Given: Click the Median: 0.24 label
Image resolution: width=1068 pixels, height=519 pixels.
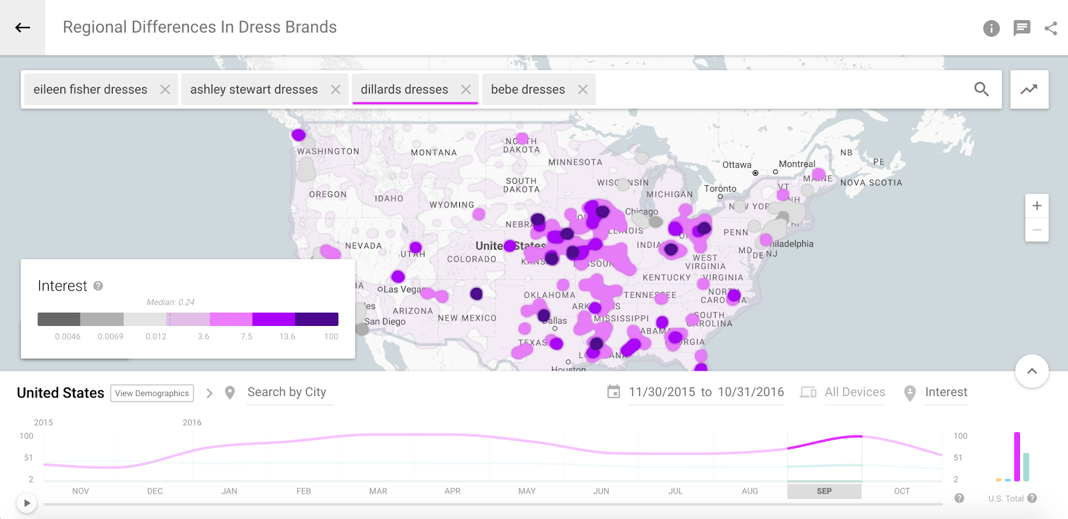Looking at the screenshot, I should [x=170, y=302].
